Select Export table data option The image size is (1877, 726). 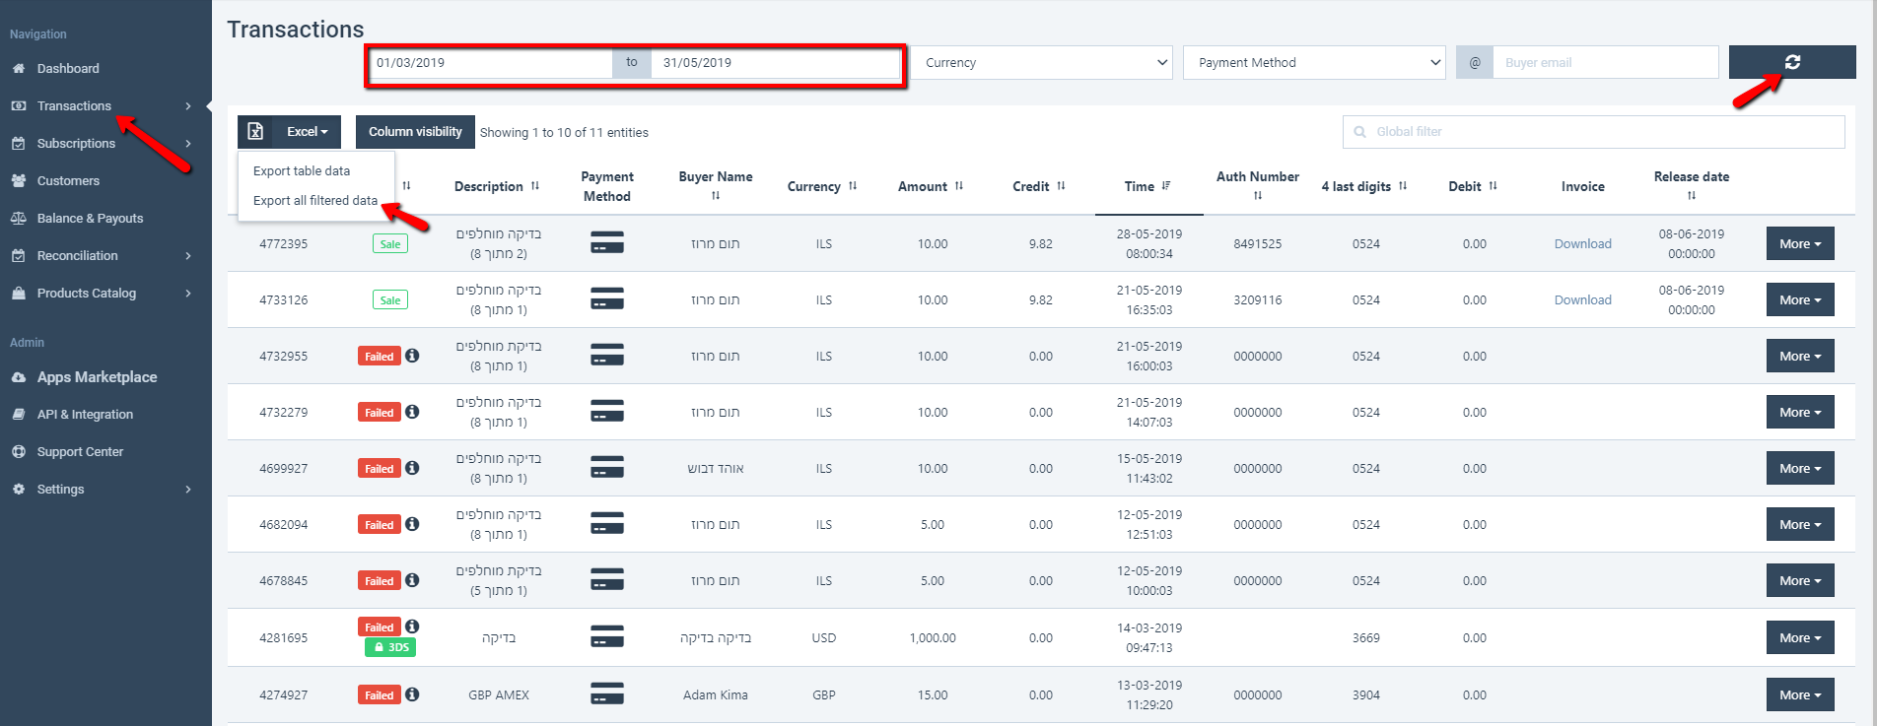302,170
